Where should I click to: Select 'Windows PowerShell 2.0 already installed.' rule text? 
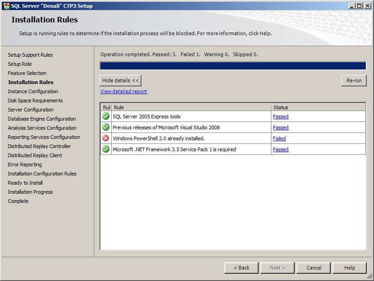[159, 138]
